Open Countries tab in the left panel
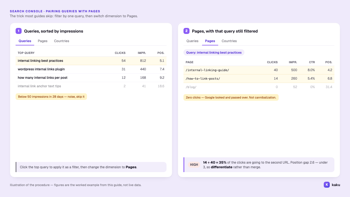This screenshot has width=350, height=197. coord(62,41)
